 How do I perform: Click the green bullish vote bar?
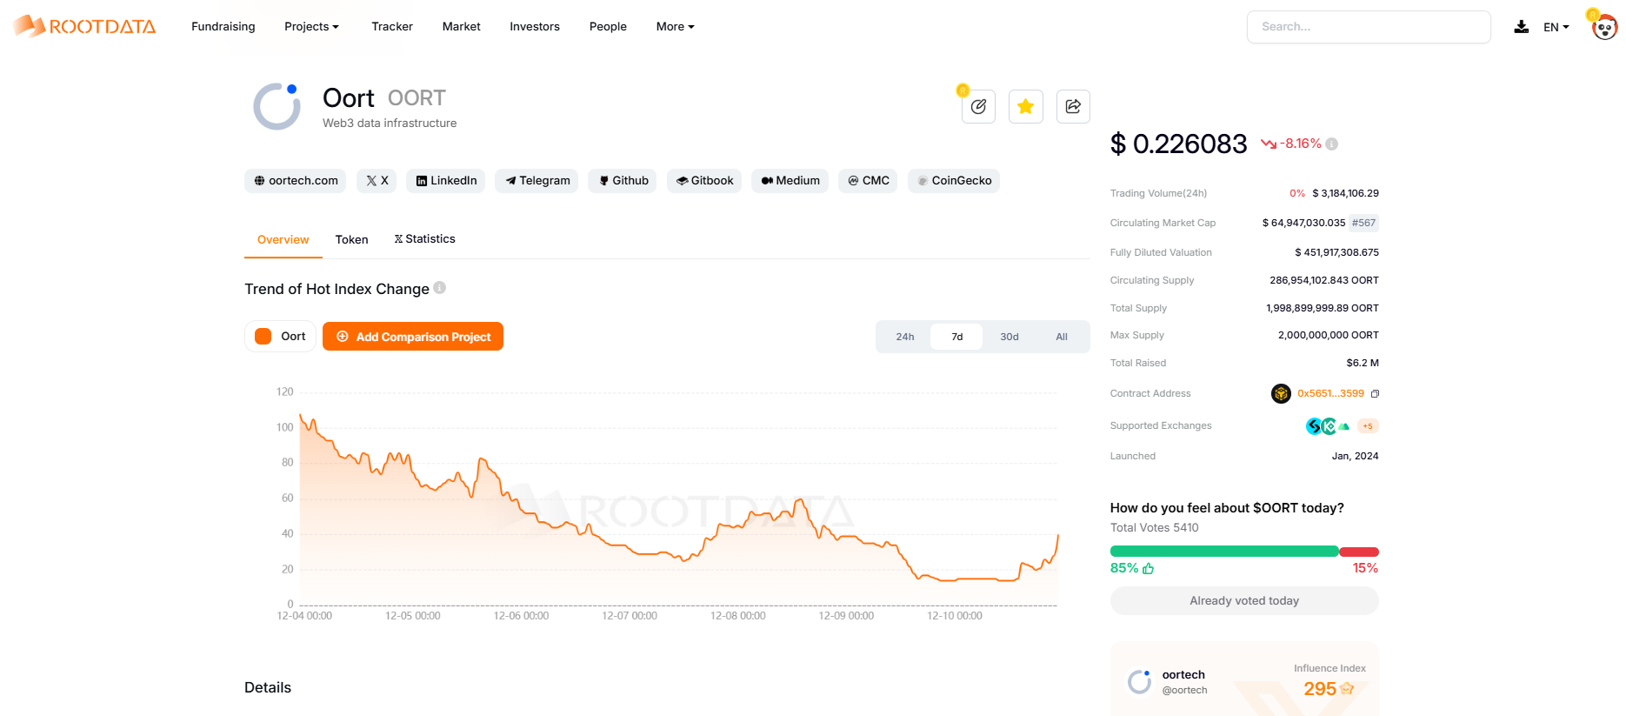pyautogui.click(x=1224, y=552)
